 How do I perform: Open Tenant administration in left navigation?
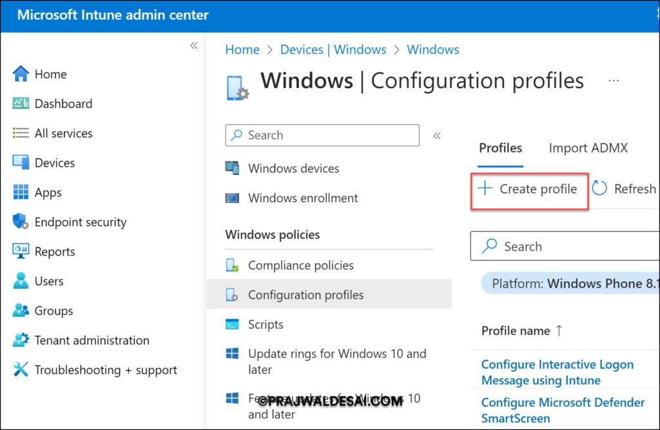click(92, 340)
